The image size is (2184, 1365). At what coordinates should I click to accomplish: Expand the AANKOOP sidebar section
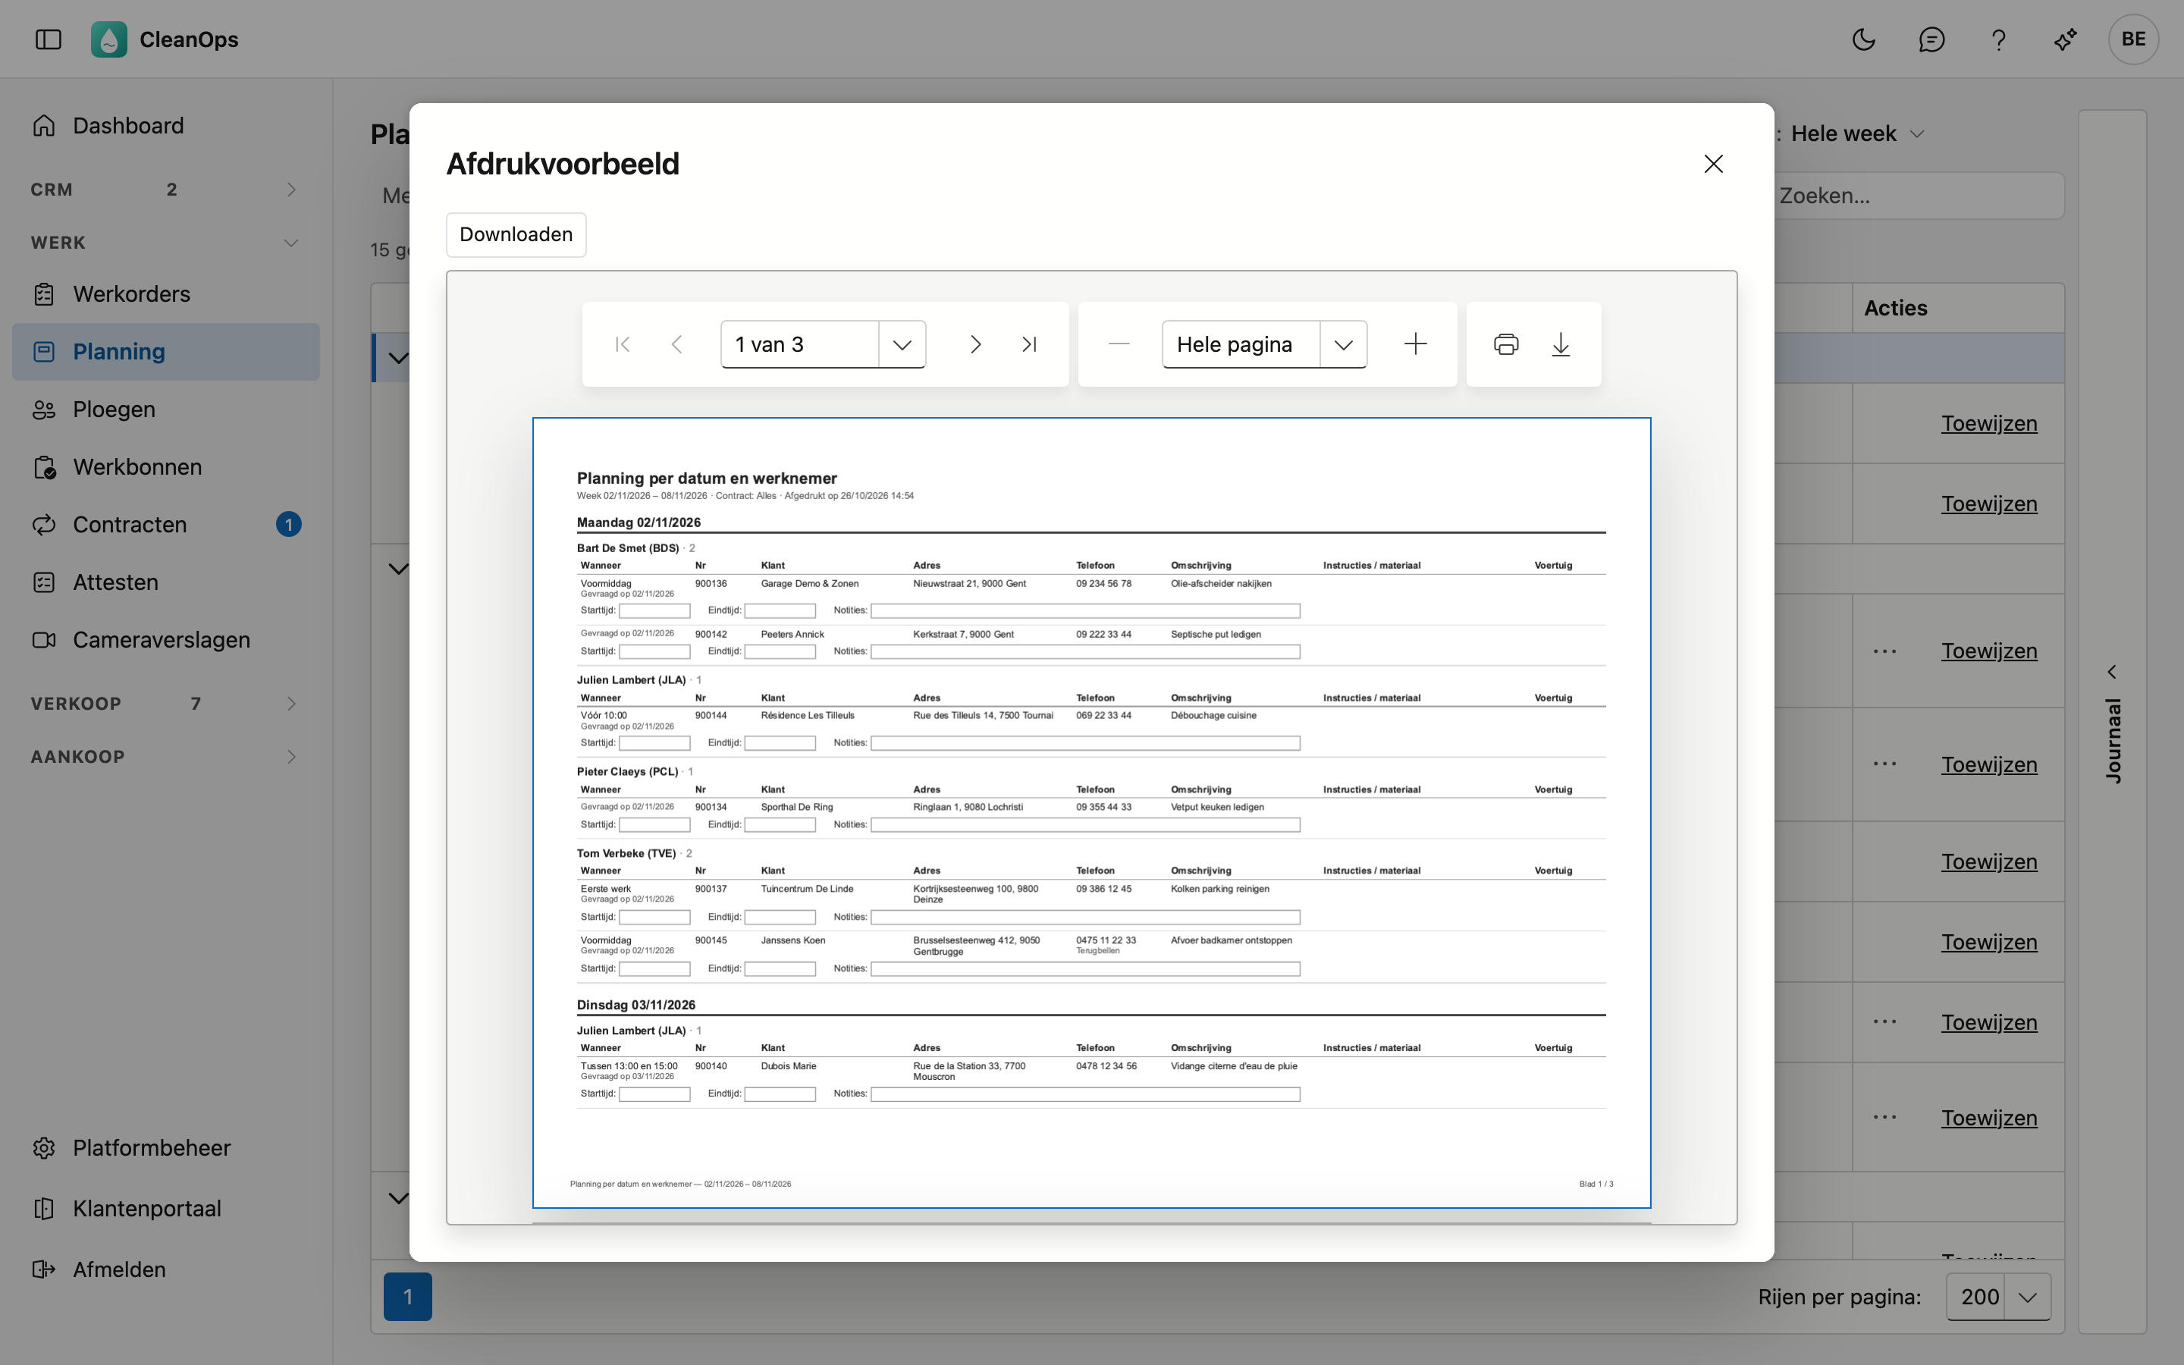[x=165, y=757]
